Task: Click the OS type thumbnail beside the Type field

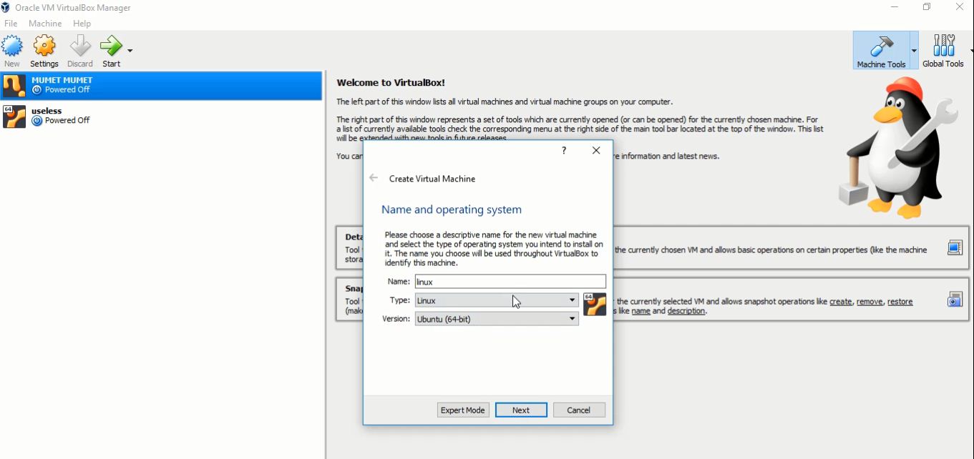Action: pos(595,303)
